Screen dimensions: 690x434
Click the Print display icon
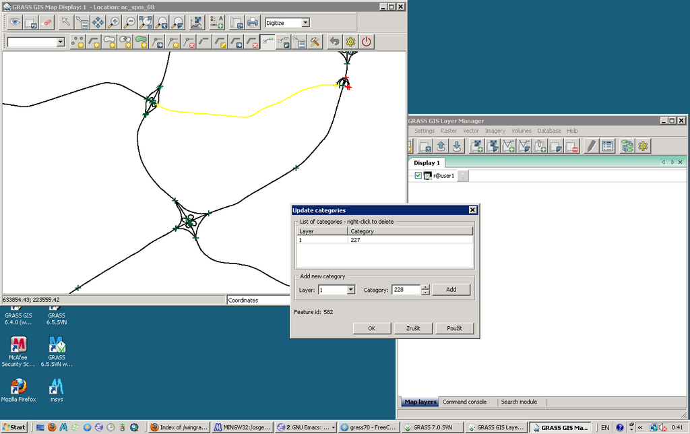253,22
